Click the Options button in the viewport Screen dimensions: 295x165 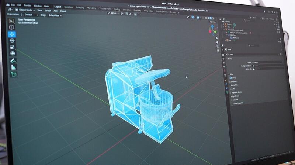[212, 22]
